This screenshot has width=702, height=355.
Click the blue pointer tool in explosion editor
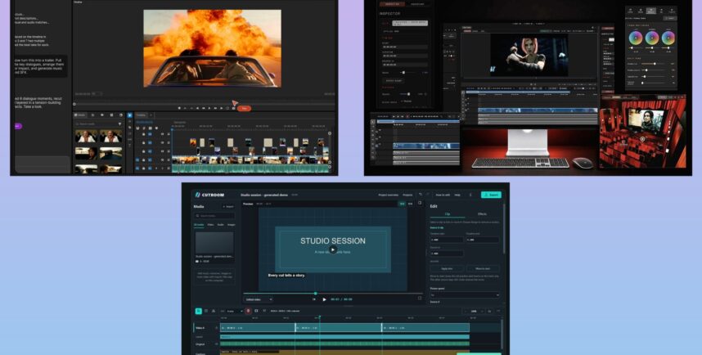[x=130, y=115]
